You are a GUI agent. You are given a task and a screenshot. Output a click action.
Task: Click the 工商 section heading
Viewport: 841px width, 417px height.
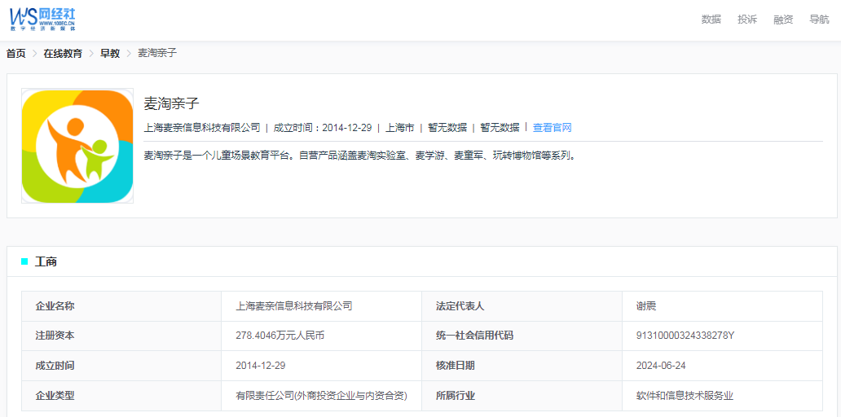pos(46,262)
